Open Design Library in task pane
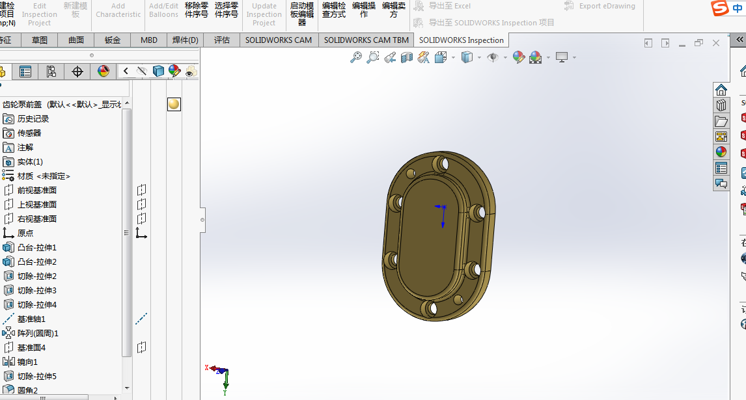The height and width of the screenshot is (400, 746). click(x=721, y=105)
